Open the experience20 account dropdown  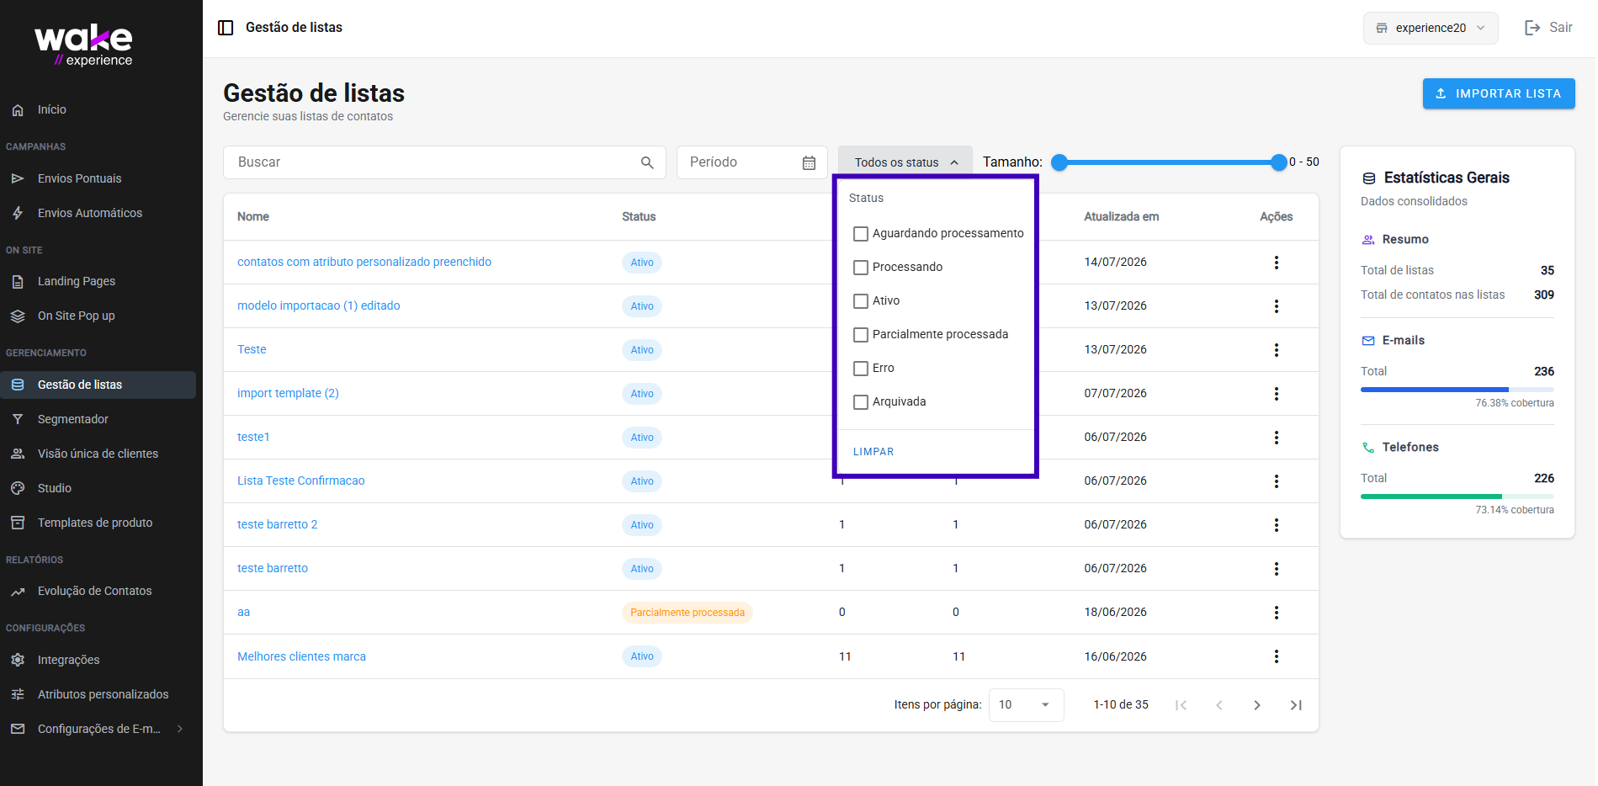click(x=1431, y=28)
